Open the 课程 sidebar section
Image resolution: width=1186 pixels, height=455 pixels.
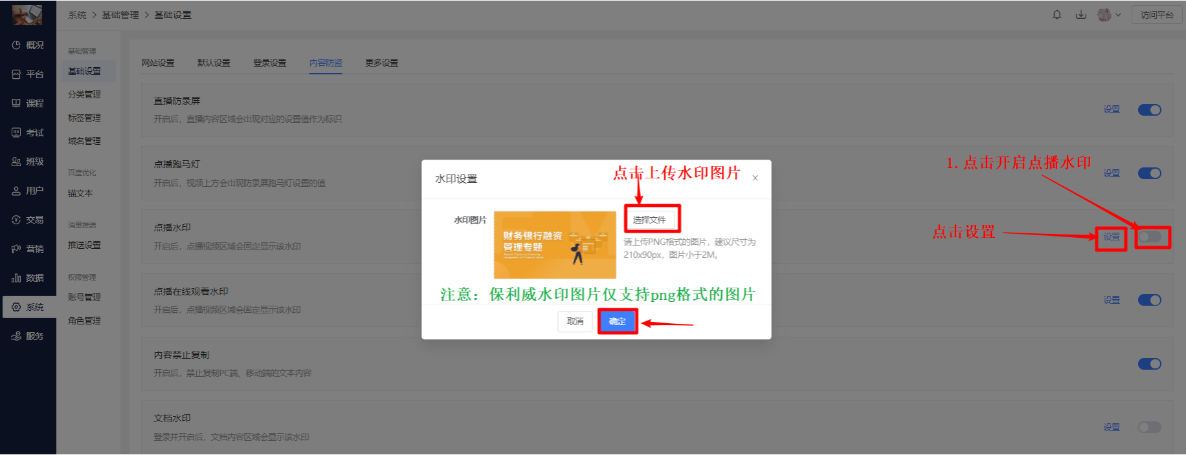[28, 103]
